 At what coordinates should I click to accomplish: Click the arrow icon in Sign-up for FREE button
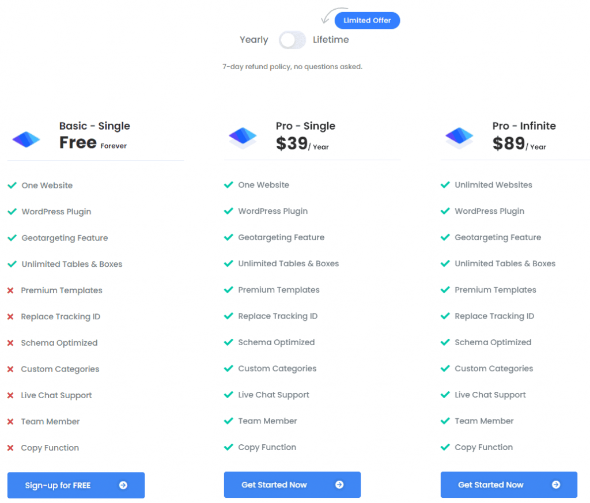123,485
